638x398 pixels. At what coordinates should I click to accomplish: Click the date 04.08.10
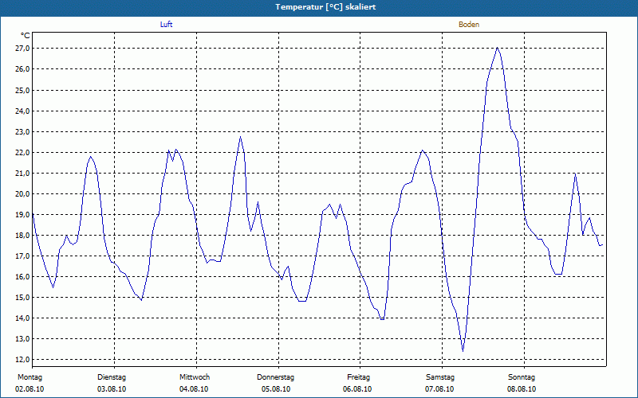194,389
